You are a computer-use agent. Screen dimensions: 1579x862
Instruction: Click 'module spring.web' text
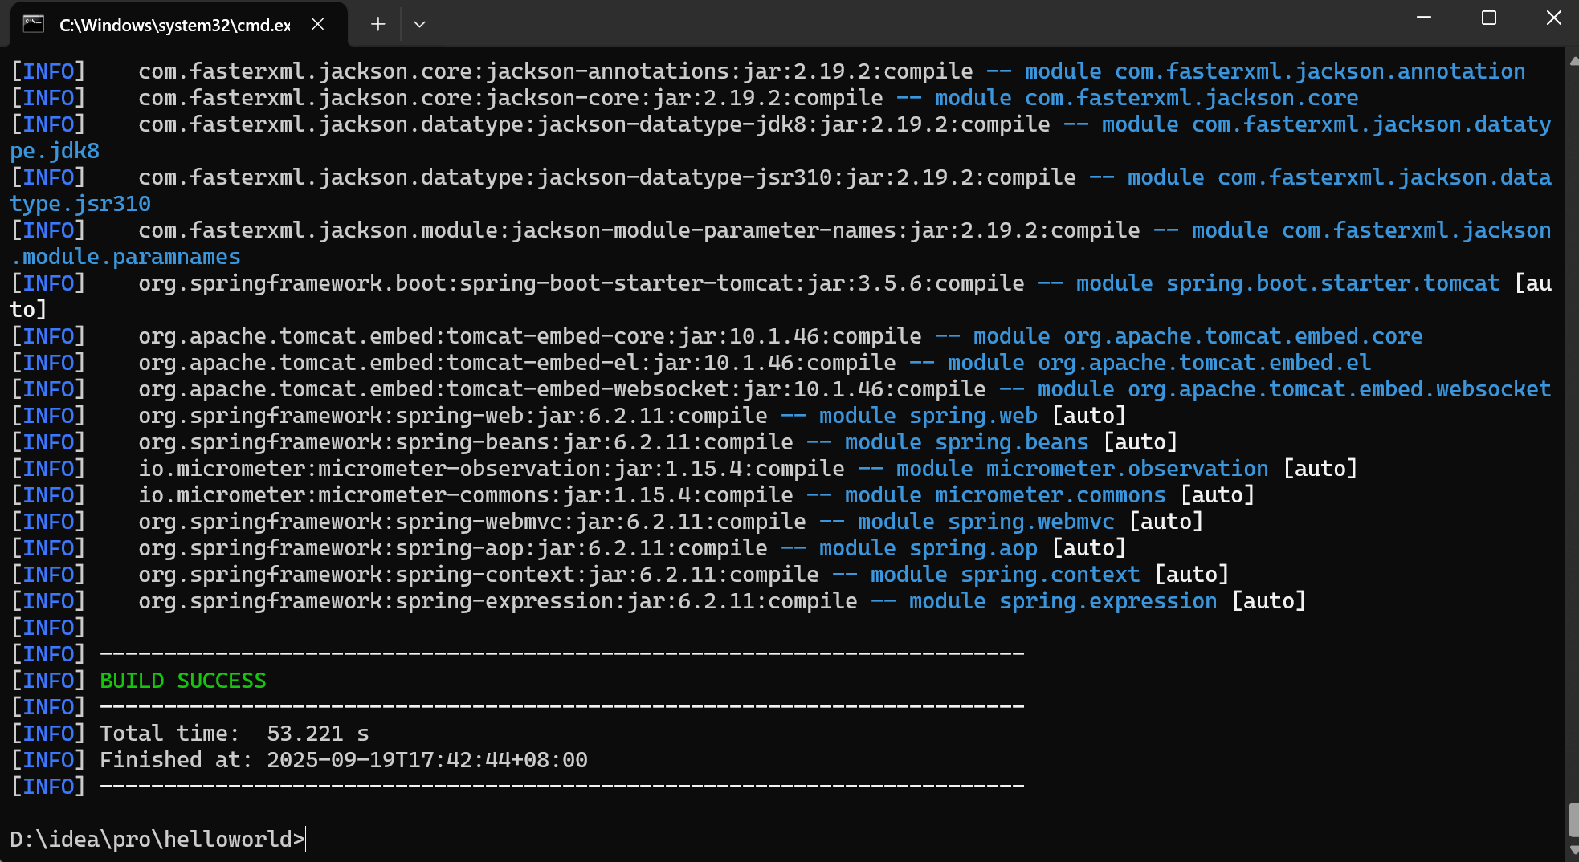click(x=928, y=416)
